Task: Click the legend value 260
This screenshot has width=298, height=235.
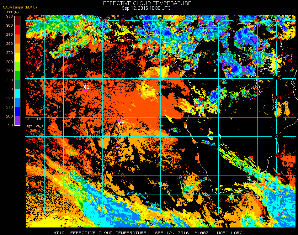Action: tap(9, 62)
